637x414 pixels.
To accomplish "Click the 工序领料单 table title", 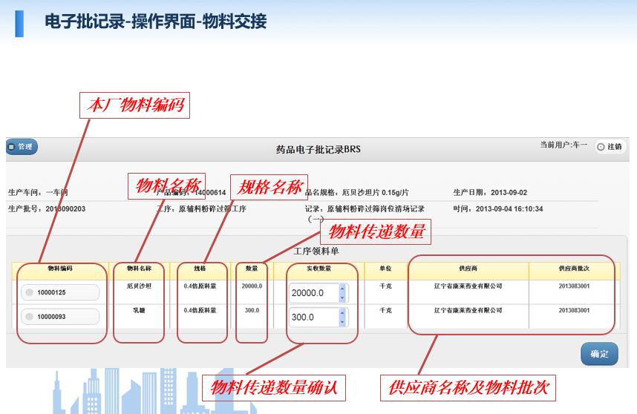I will [x=316, y=251].
